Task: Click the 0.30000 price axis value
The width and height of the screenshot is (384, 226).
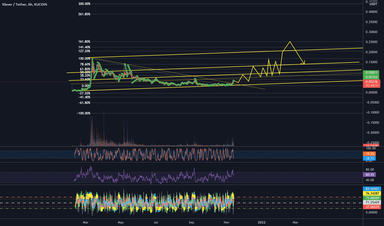Action: point(371,32)
